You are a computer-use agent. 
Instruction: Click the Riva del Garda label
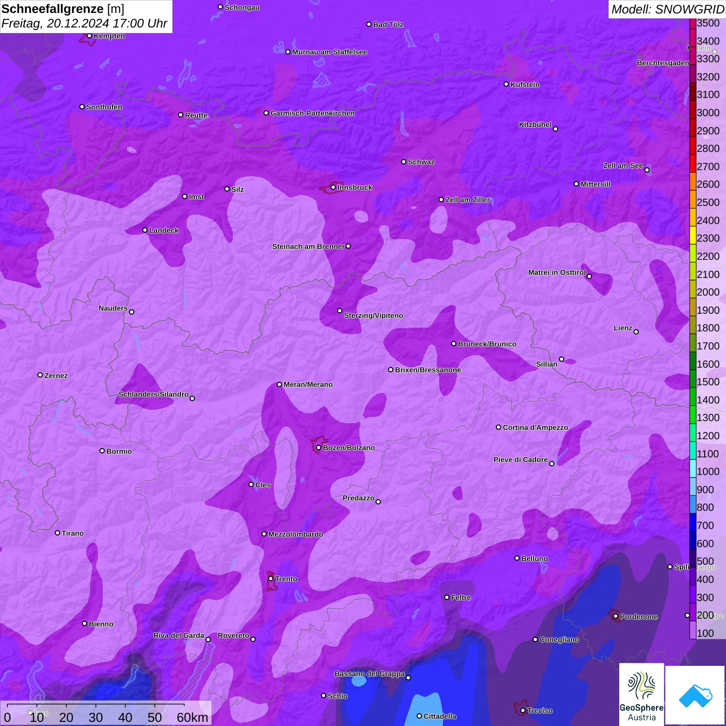[179, 635]
